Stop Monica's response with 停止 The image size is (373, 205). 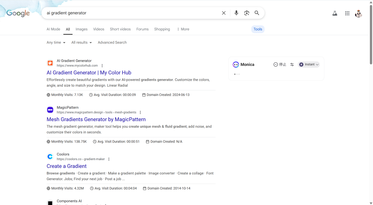pyautogui.click(x=280, y=65)
